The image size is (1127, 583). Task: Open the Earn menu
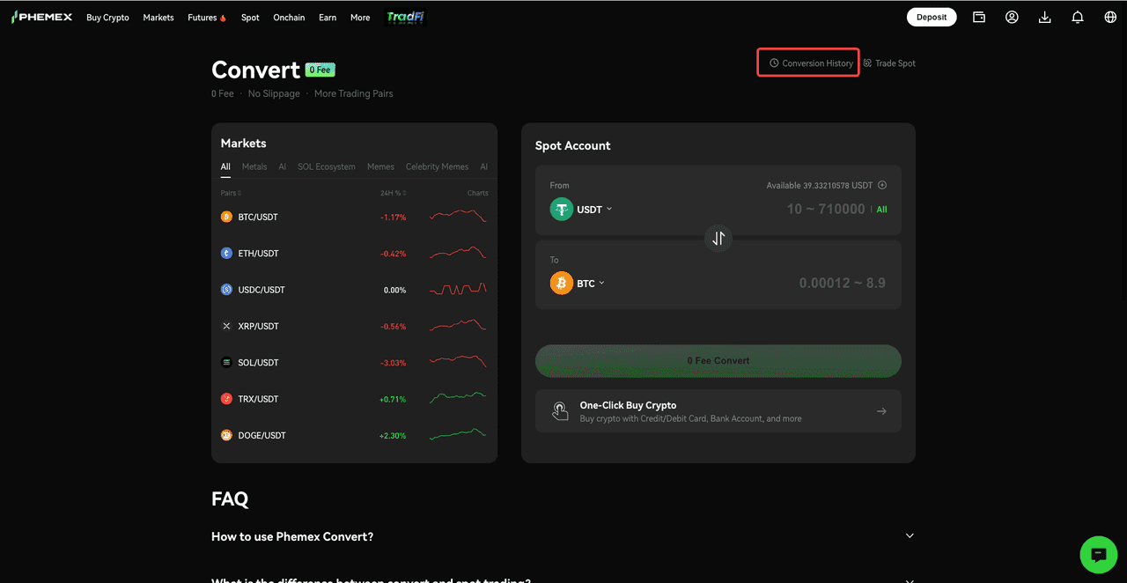coord(328,18)
